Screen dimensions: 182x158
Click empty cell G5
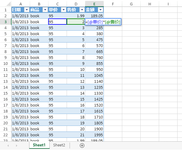click(131, 34)
